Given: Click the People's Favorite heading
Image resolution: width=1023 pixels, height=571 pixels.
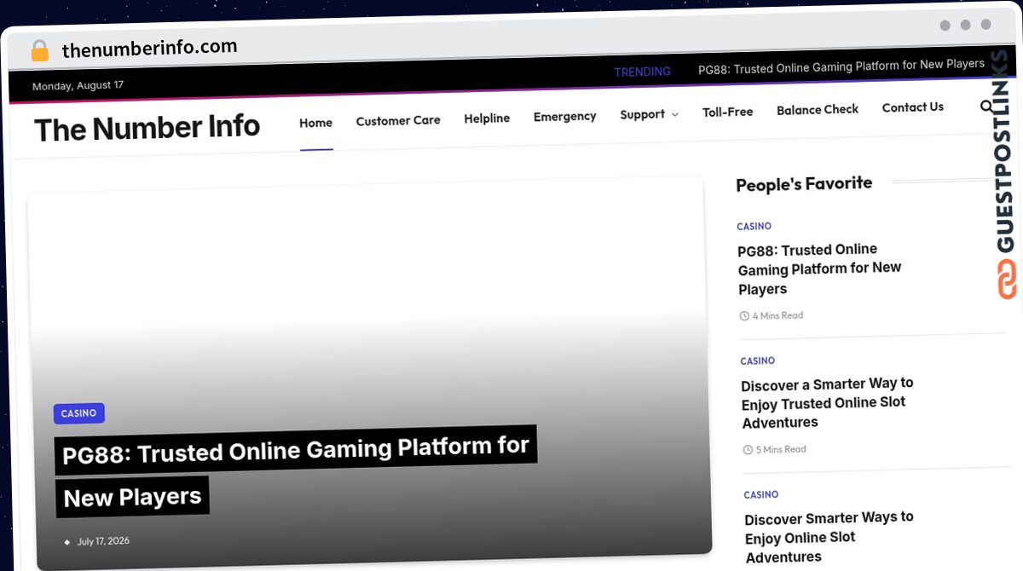Looking at the screenshot, I should (x=804, y=184).
